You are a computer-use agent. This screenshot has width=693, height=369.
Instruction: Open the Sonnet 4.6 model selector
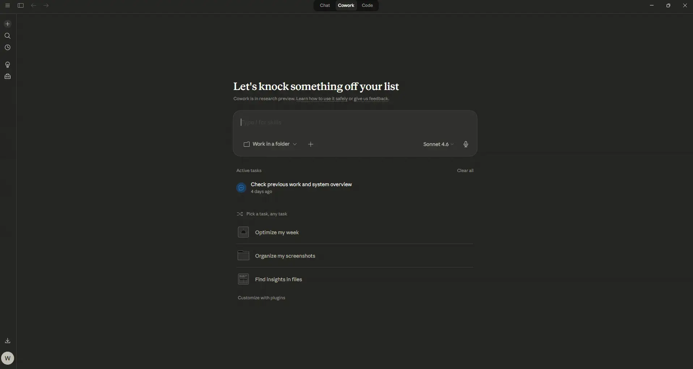tap(438, 144)
